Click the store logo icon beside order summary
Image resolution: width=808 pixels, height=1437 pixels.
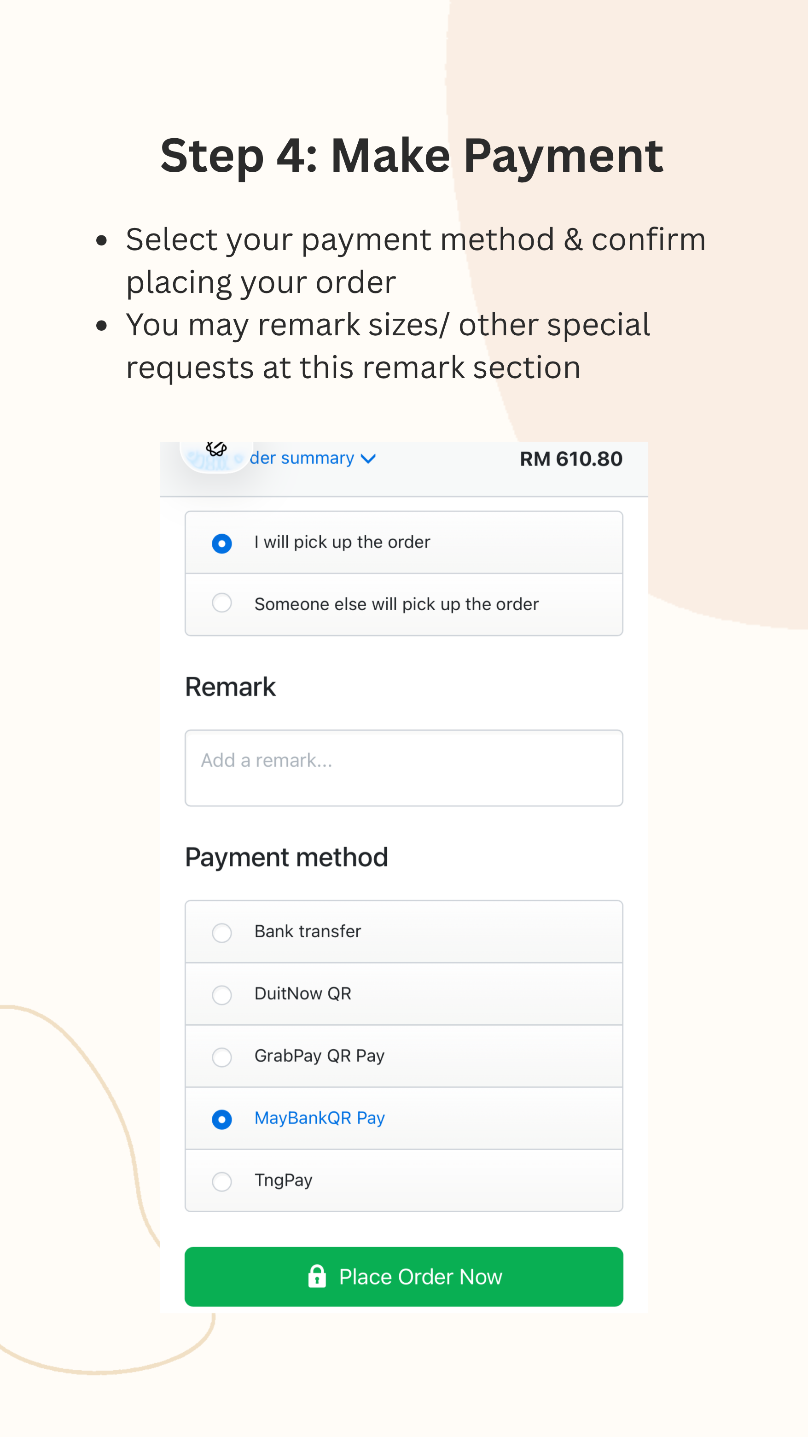(x=216, y=455)
